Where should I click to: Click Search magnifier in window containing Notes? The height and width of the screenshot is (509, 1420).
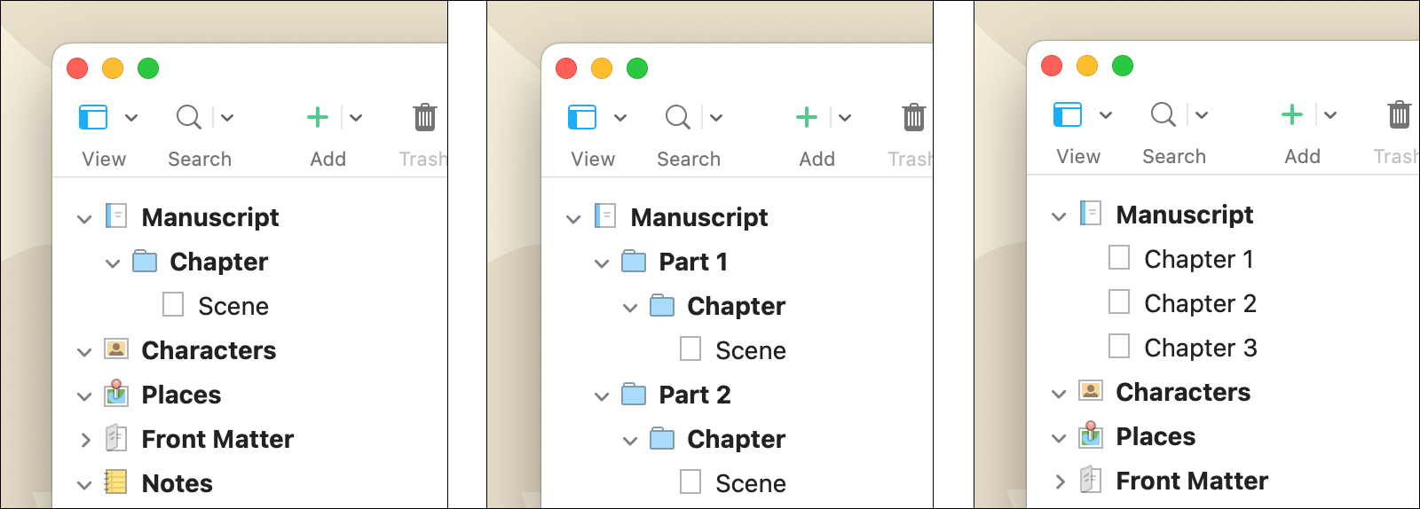click(188, 117)
